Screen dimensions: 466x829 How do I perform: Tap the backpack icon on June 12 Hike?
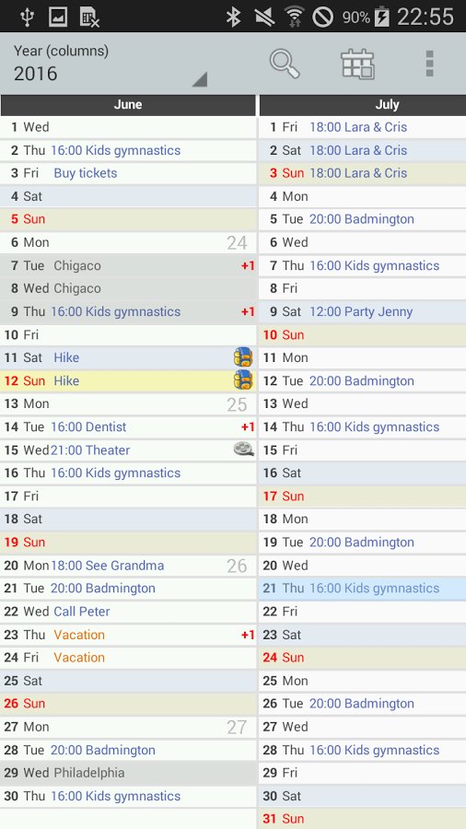[x=243, y=380]
